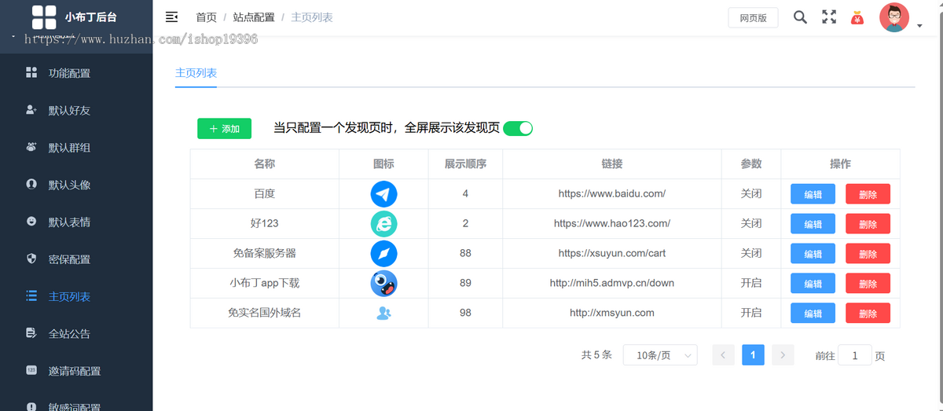Click the http://xmsyun.com cell
This screenshot has height=411, width=943.
[x=612, y=313]
